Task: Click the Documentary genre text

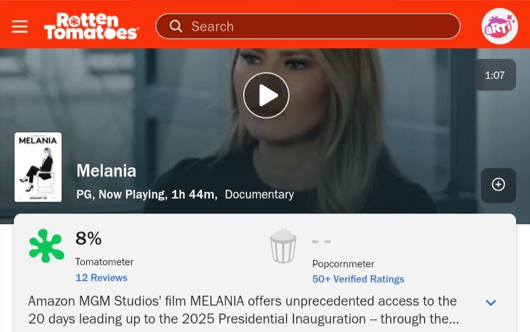Action: 259,194
